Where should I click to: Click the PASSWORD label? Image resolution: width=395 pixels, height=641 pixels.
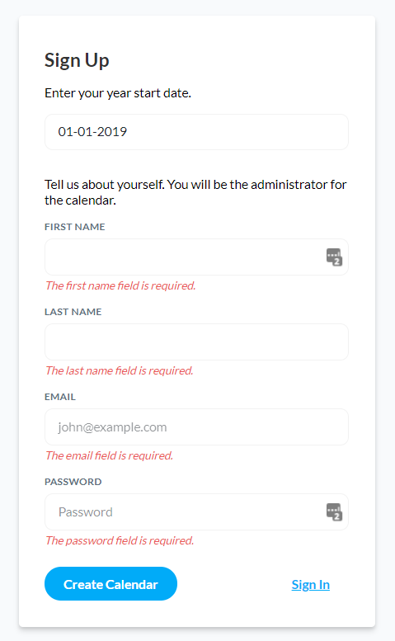pos(73,482)
